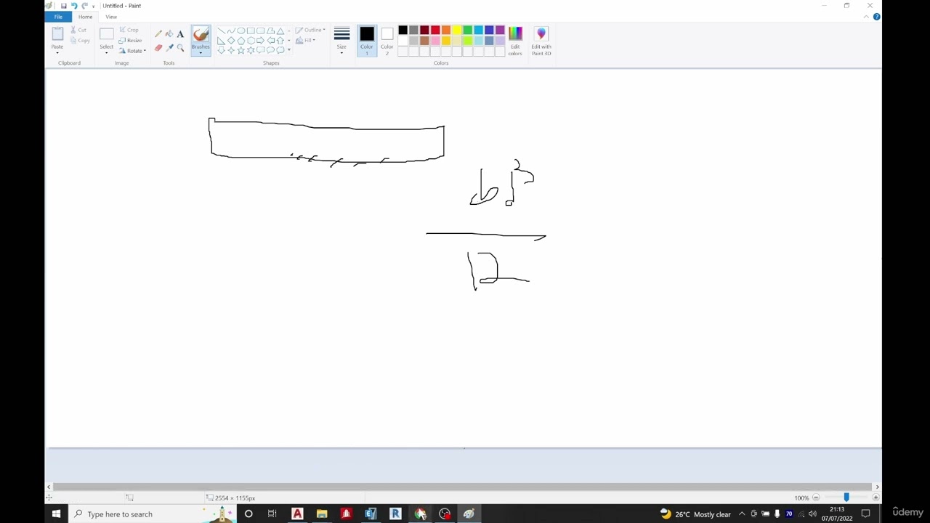The height and width of the screenshot is (523, 930).
Task: Pick the orange color swatch
Action: click(446, 31)
